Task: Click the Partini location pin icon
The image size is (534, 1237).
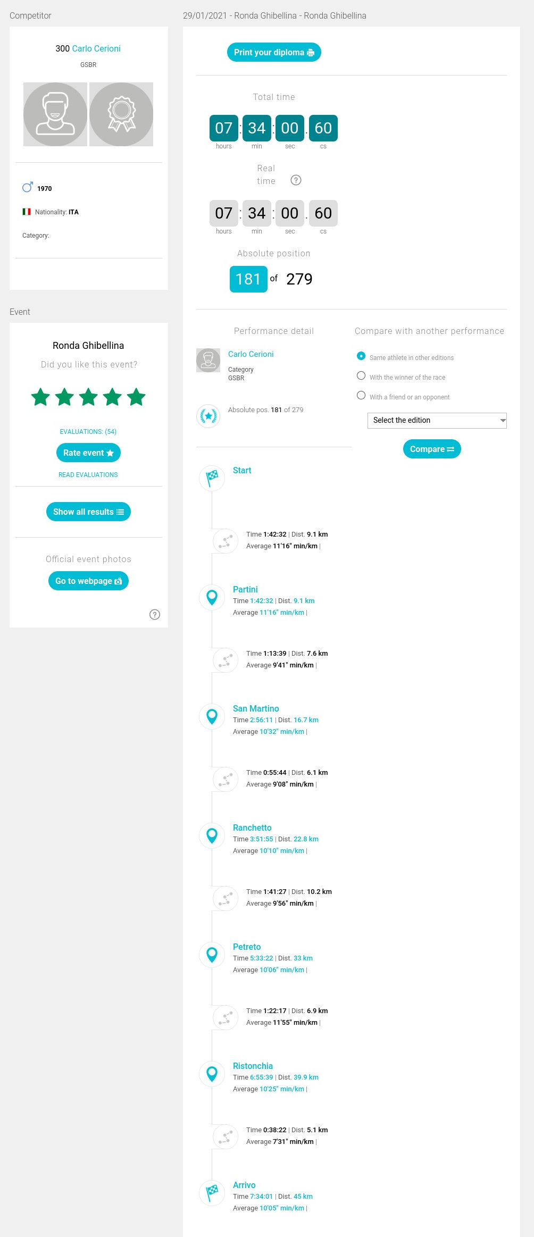Action: click(x=212, y=597)
